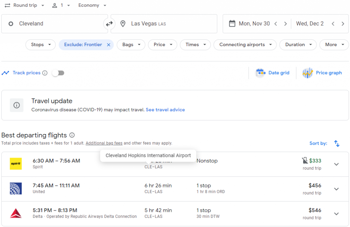Select the Mon, Nov 30 departure date
The width and height of the screenshot is (350, 227).
click(x=254, y=24)
